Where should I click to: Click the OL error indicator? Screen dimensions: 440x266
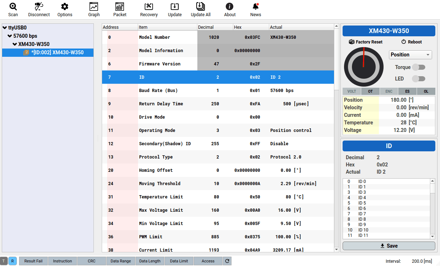click(x=426, y=91)
